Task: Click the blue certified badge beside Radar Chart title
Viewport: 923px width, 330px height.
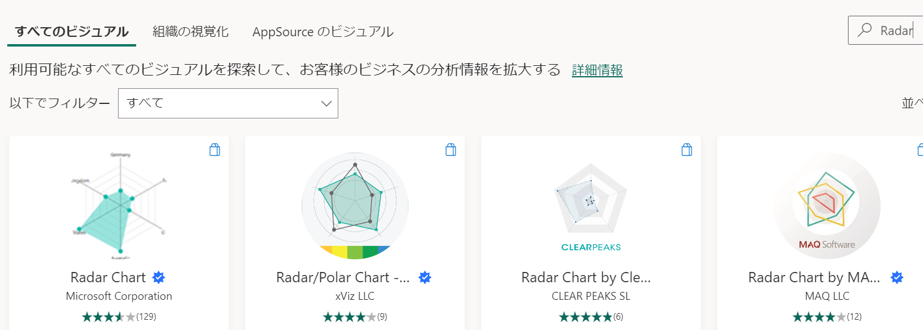Action: (x=159, y=277)
